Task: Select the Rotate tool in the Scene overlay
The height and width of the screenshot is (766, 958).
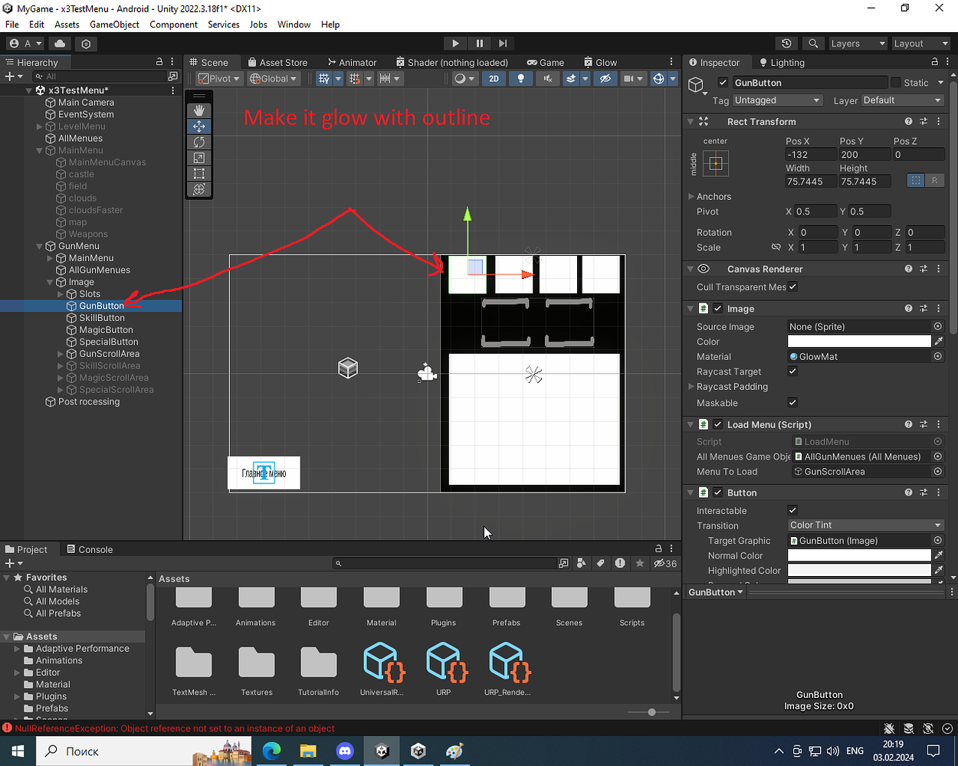Action: click(x=198, y=141)
